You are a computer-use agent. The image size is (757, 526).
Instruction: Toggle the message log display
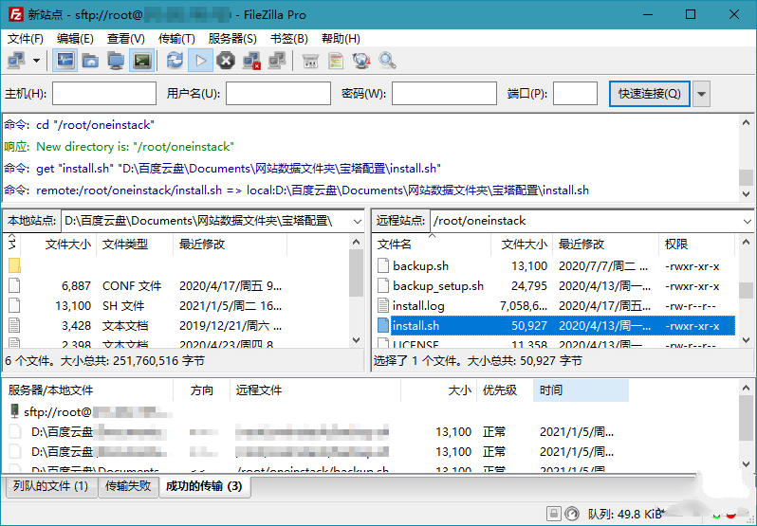click(x=65, y=61)
